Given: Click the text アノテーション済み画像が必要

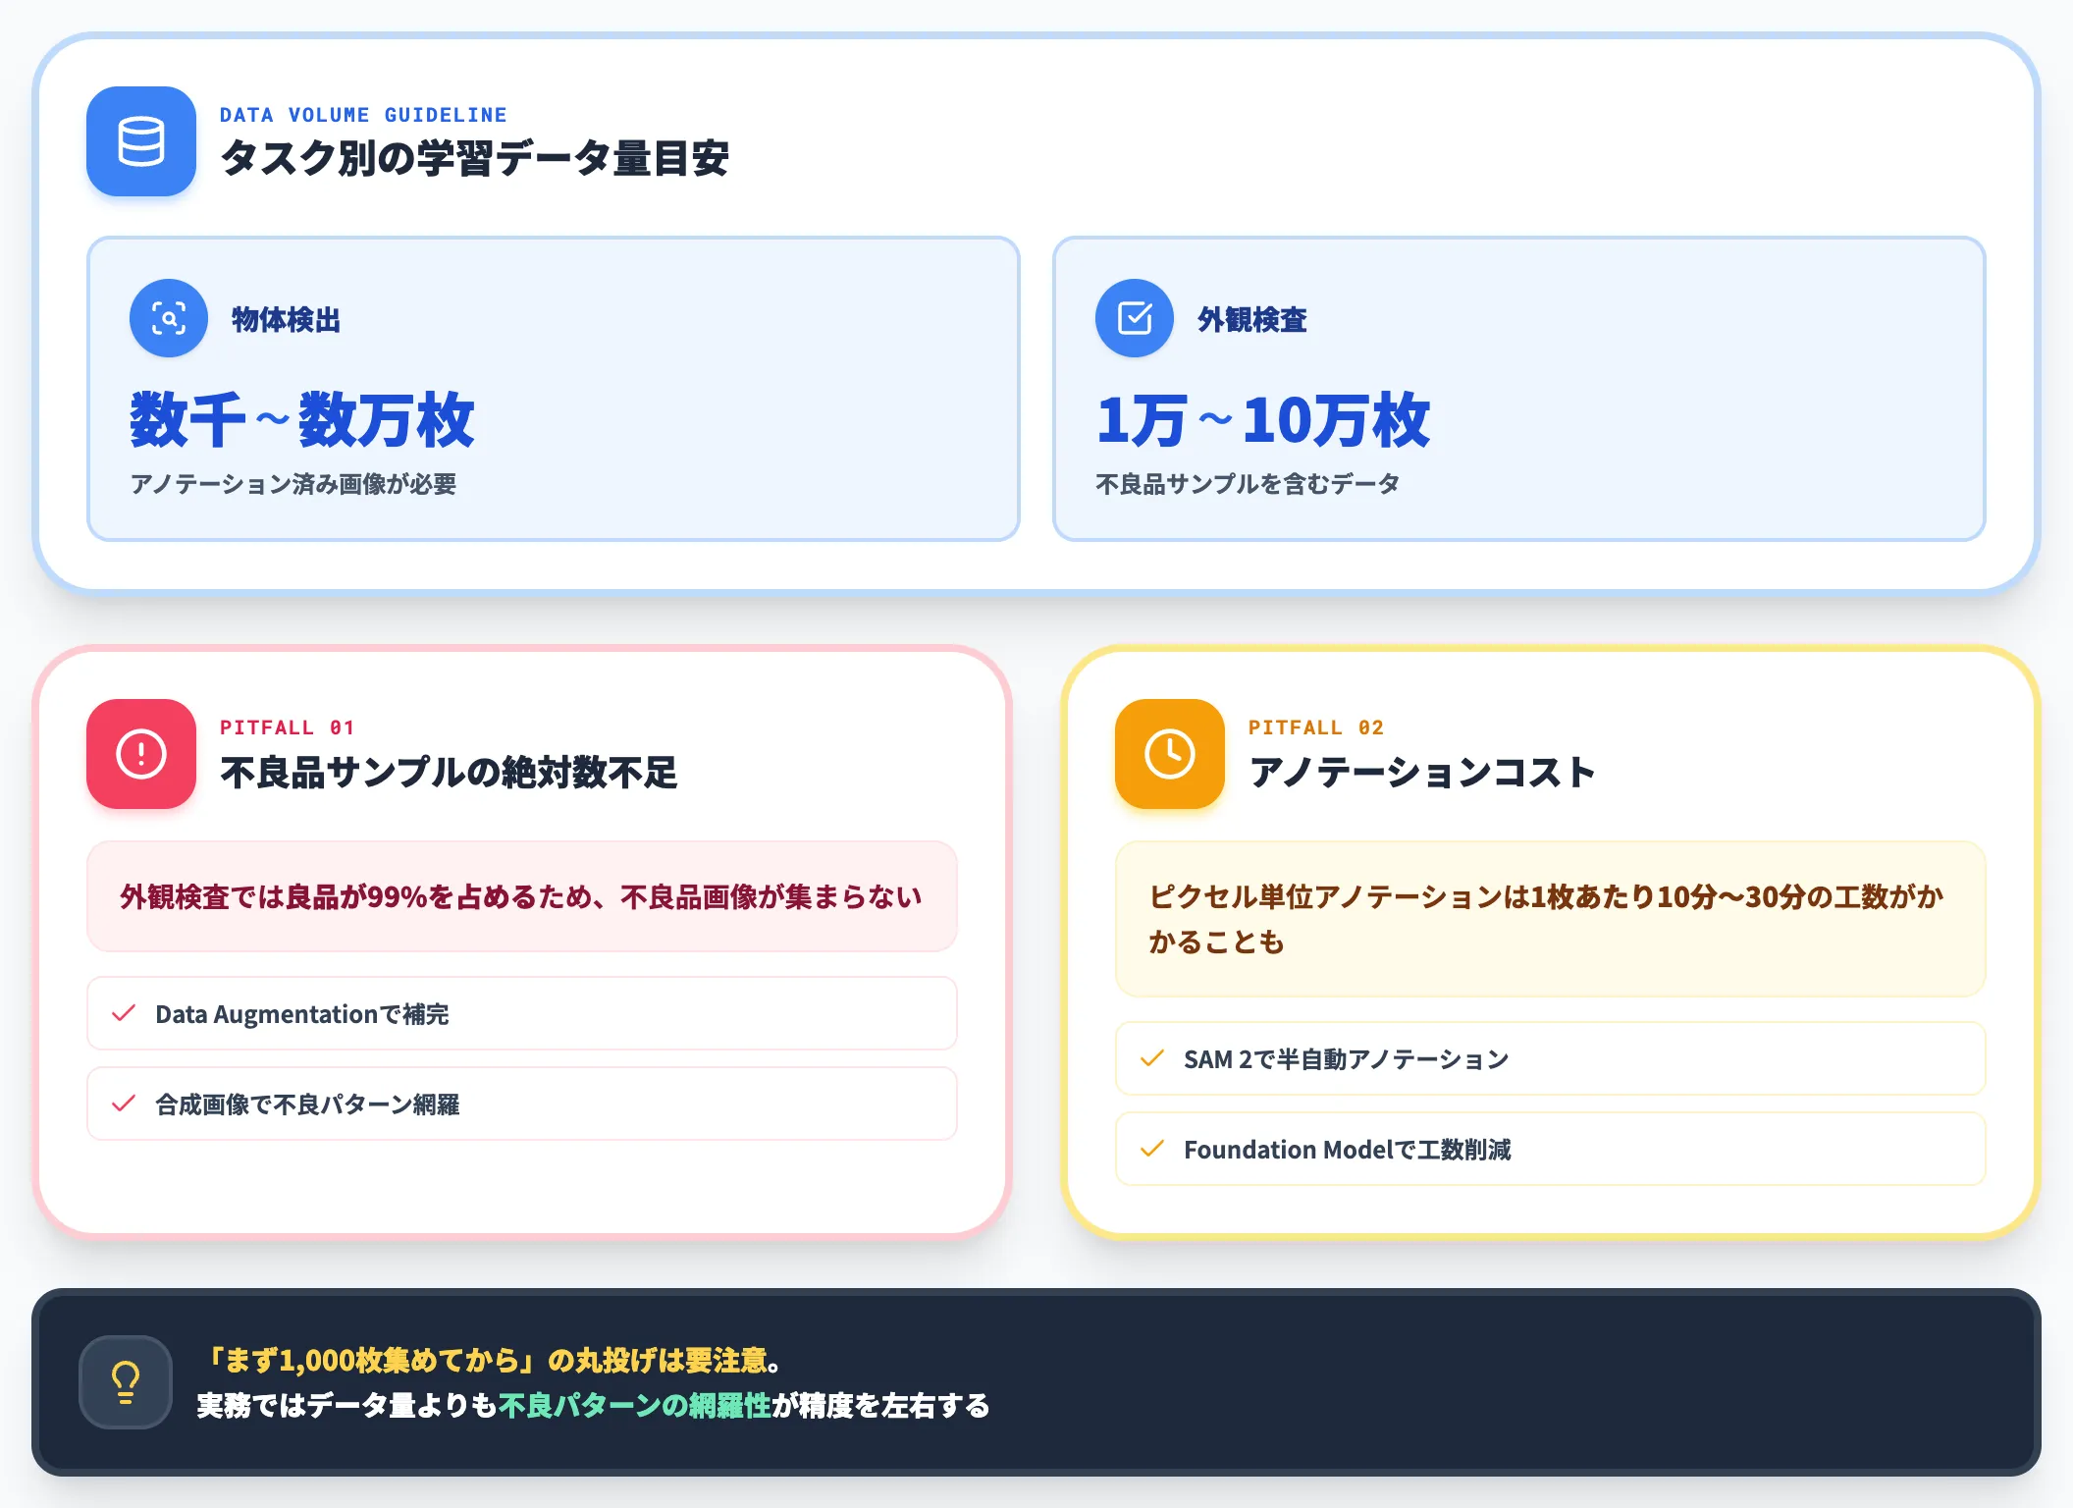Looking at the screenshot, I should (293, 484).
